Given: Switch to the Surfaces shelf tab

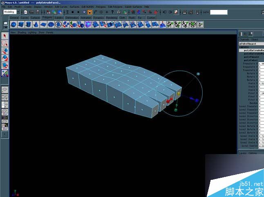Looking at the screenshot, I should tap(35, 18).
